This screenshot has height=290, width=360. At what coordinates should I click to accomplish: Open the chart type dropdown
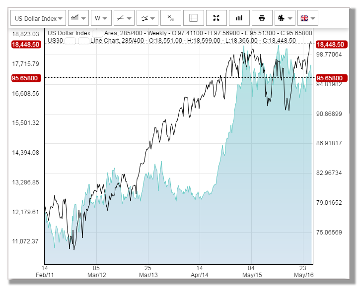pos(78,18)
